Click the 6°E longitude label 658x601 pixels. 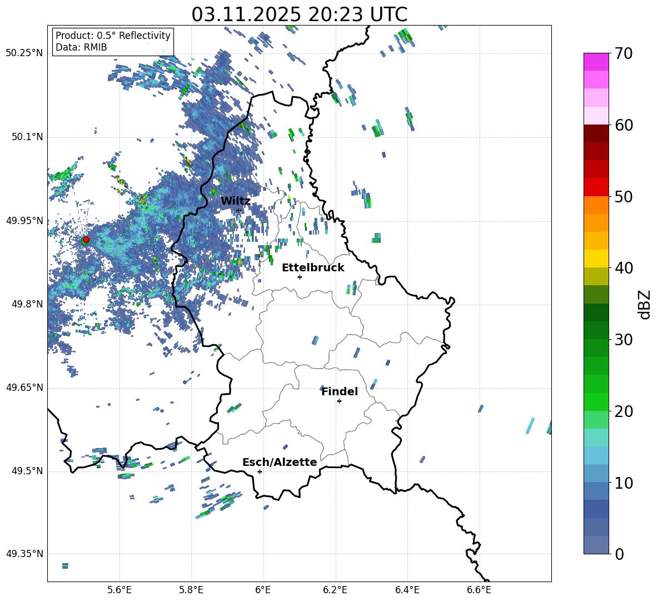coord(263,590)
